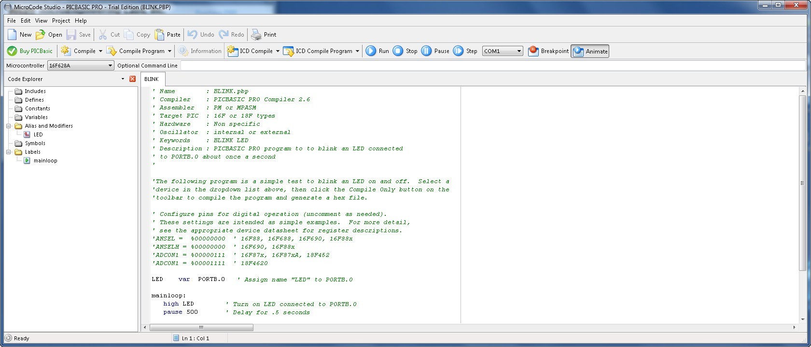Toggle a Breakpoint
The height and width of the screenshot is (347, 811).
548,51
